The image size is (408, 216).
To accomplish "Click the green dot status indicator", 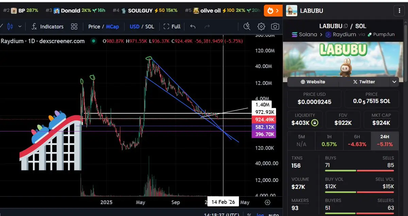I will pos(93,41).
